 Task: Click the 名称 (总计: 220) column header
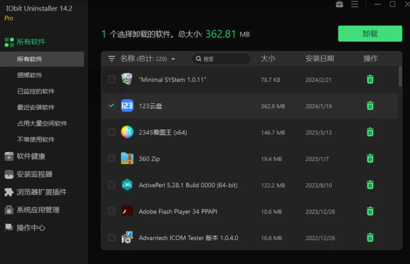[143, 59]
